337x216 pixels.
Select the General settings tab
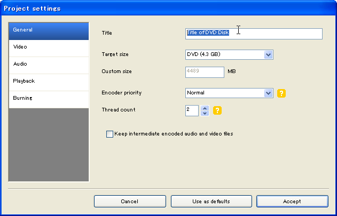click(49, 30)
